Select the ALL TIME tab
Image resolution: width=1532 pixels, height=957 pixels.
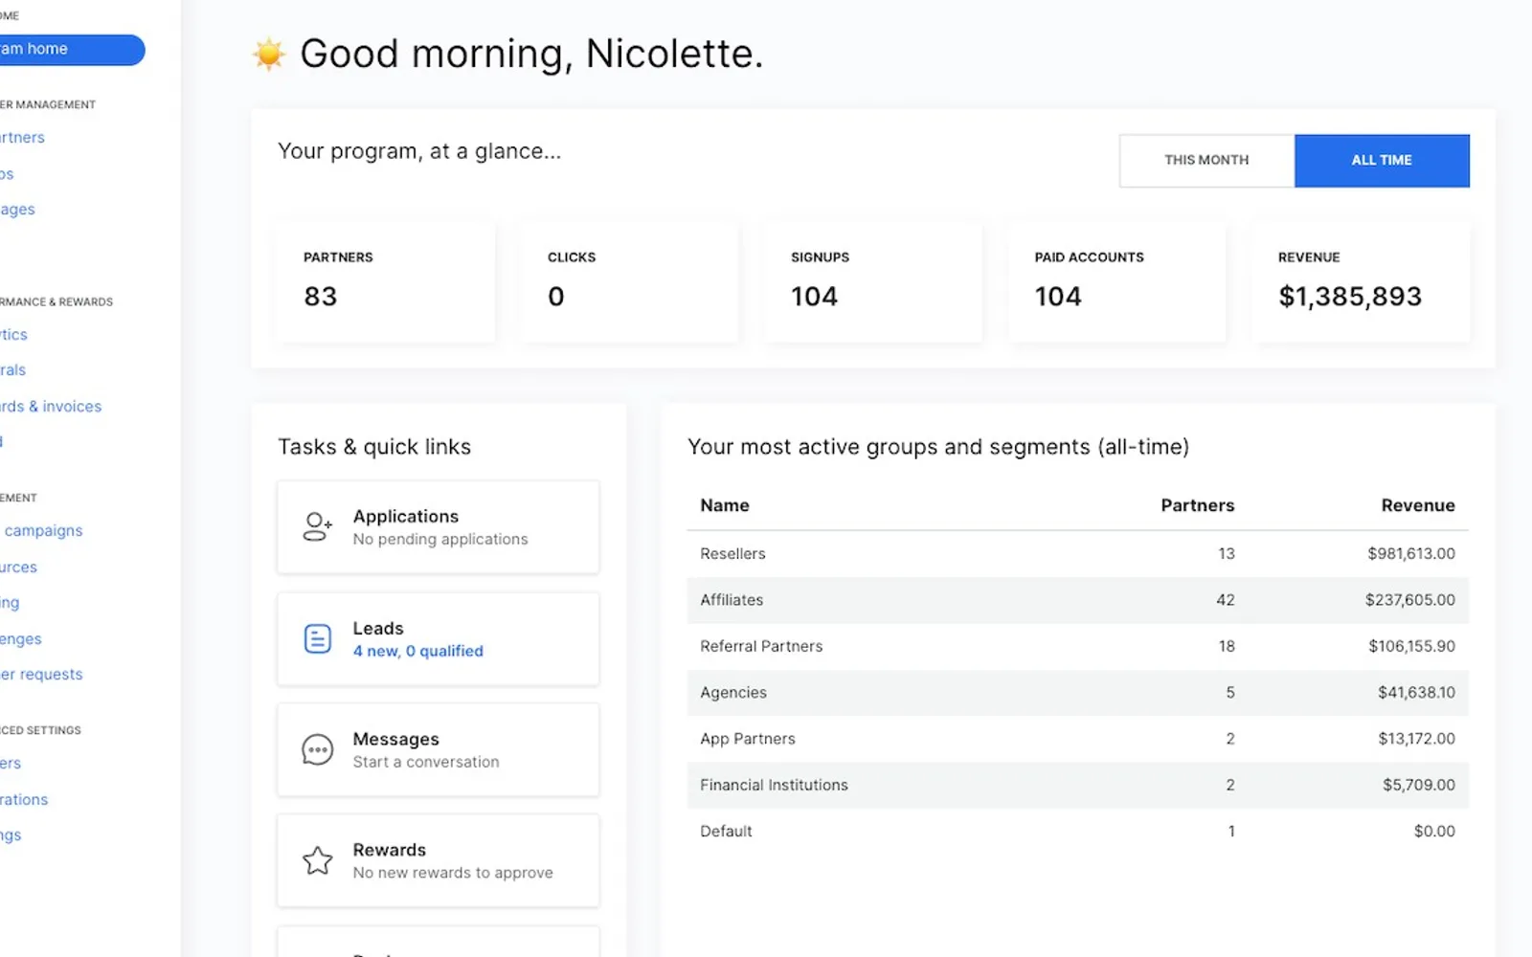click(1382, 160)
